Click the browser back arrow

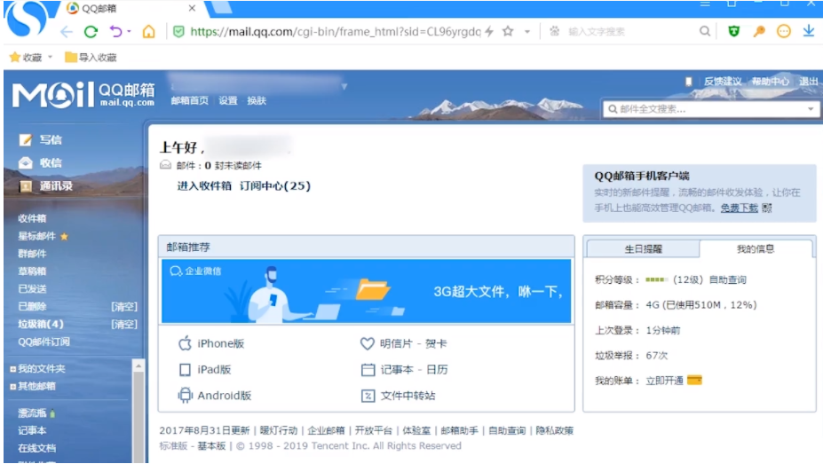[x=66, y=32]
